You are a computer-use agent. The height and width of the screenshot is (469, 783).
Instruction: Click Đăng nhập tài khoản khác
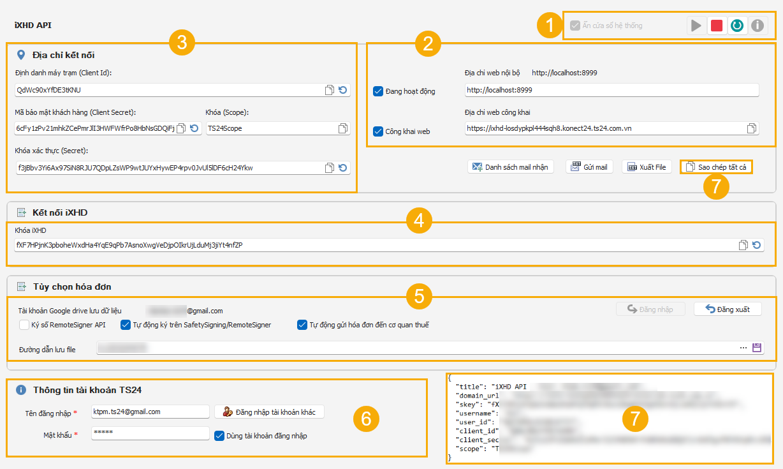pyautogui.click(x=269, y=412)
